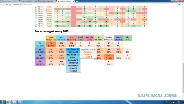Screen dimensions: 184x104
Task: Click the anchor icon in AlexFd76 row
Action: 36,17
